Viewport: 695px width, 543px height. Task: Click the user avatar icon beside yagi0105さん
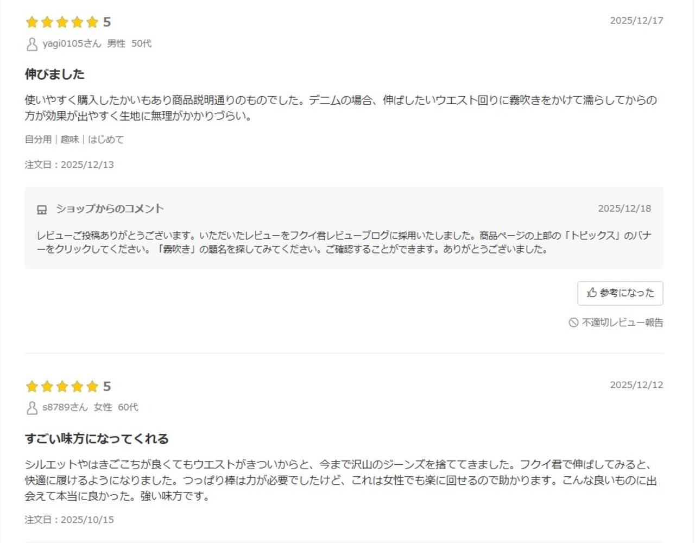(x=32, y=44)
